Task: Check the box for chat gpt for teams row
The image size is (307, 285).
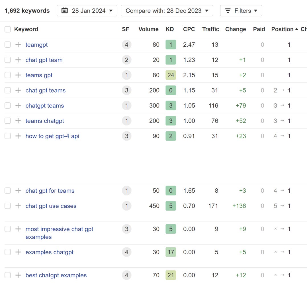Action: point(8,191)
